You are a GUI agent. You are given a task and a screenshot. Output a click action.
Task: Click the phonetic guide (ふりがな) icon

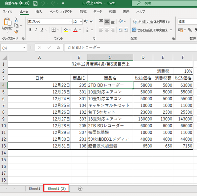tap(87, 30)
